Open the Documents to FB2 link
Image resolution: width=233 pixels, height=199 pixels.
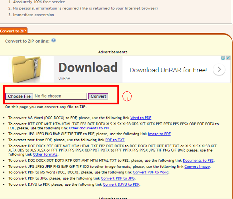[x=198, y=161]
